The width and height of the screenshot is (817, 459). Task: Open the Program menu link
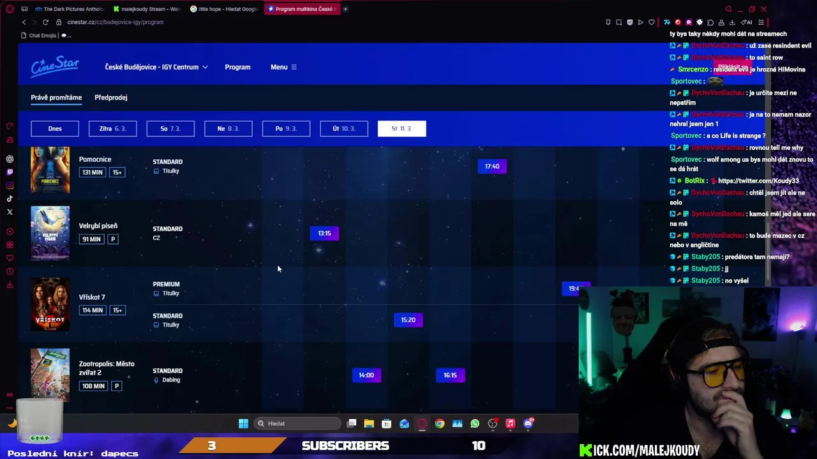(x=237, y=67)
